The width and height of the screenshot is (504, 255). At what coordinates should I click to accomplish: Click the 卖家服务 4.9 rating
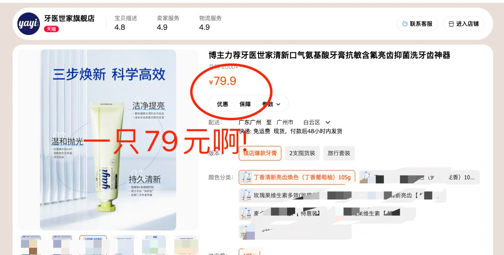click(168, 23)
